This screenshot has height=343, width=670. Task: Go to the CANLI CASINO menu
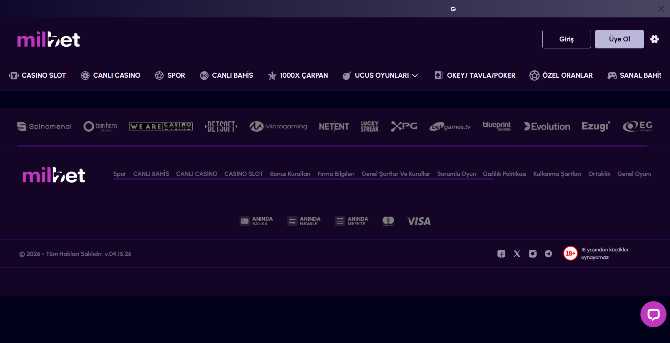111,75
